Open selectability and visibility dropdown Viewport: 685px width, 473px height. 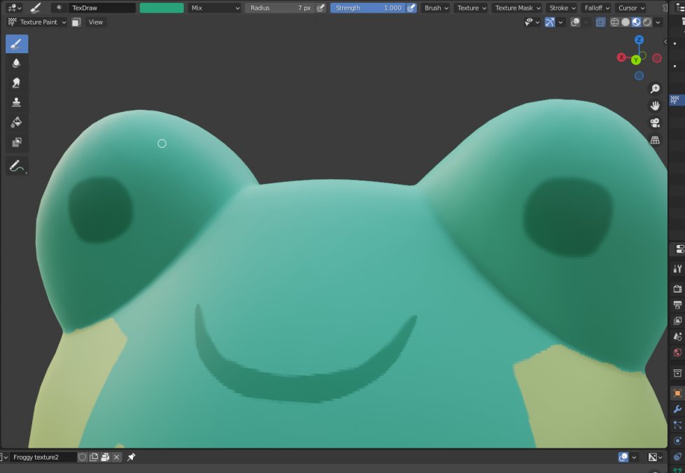click(x=532, y=22)
